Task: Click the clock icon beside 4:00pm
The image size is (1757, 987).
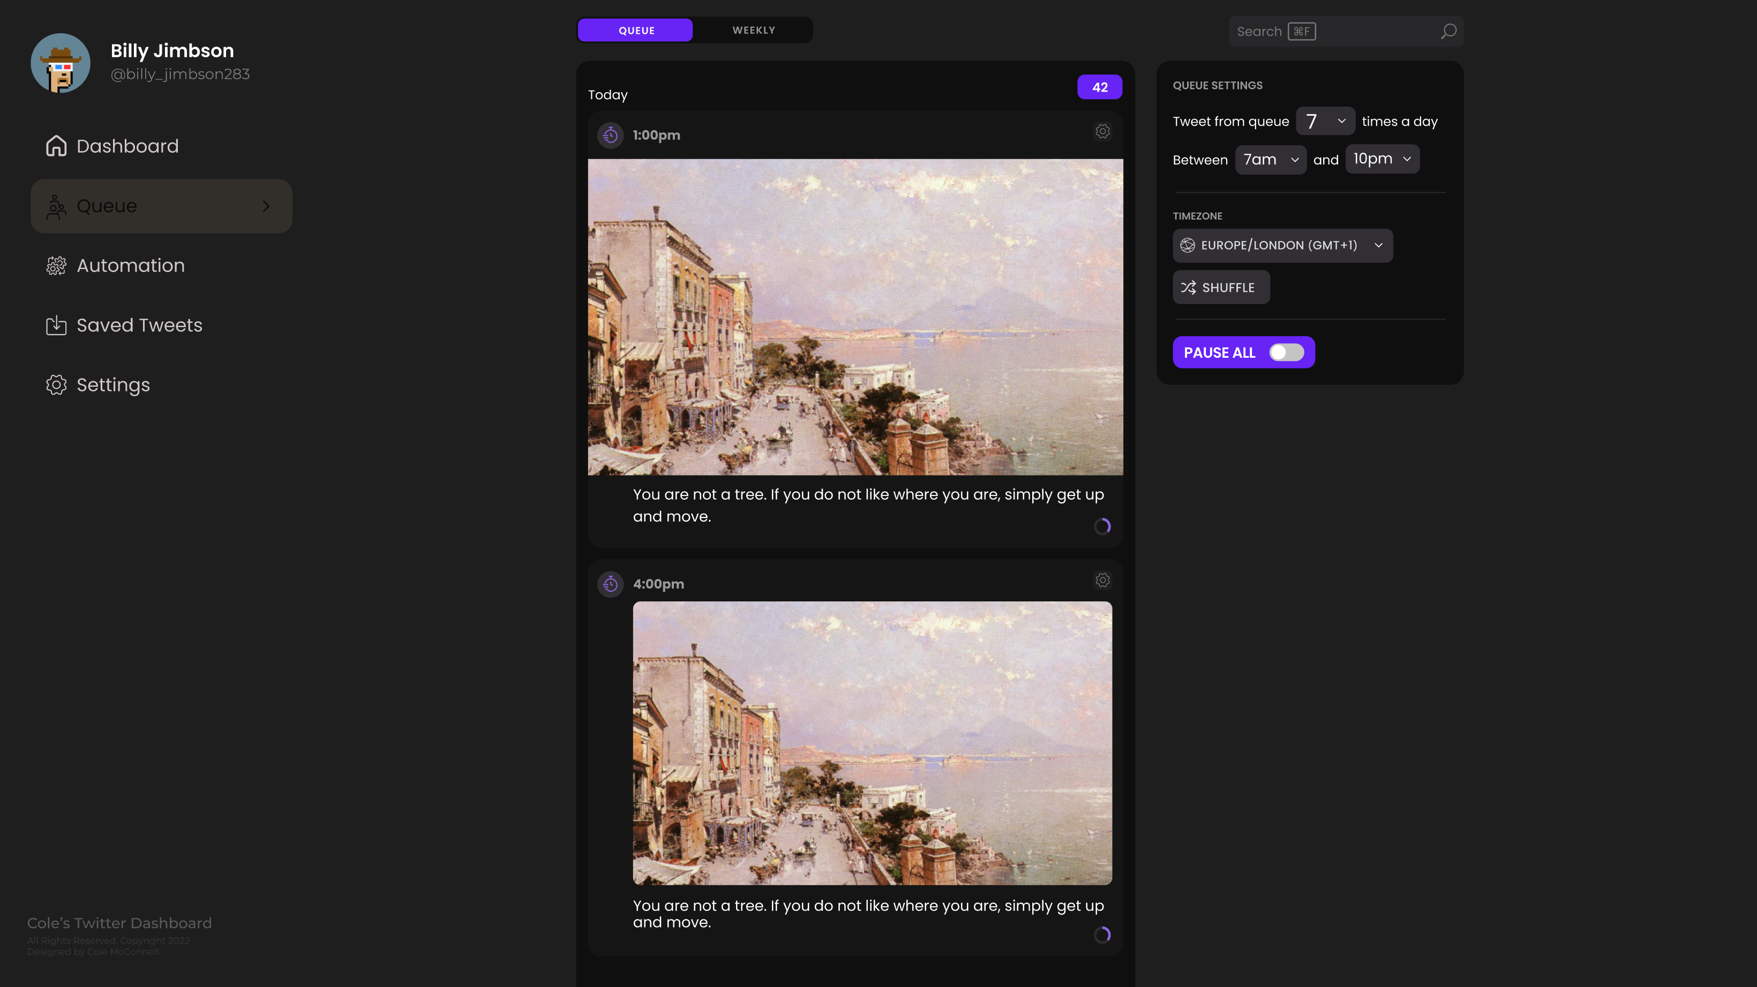Action: click(x=610, y=584)
